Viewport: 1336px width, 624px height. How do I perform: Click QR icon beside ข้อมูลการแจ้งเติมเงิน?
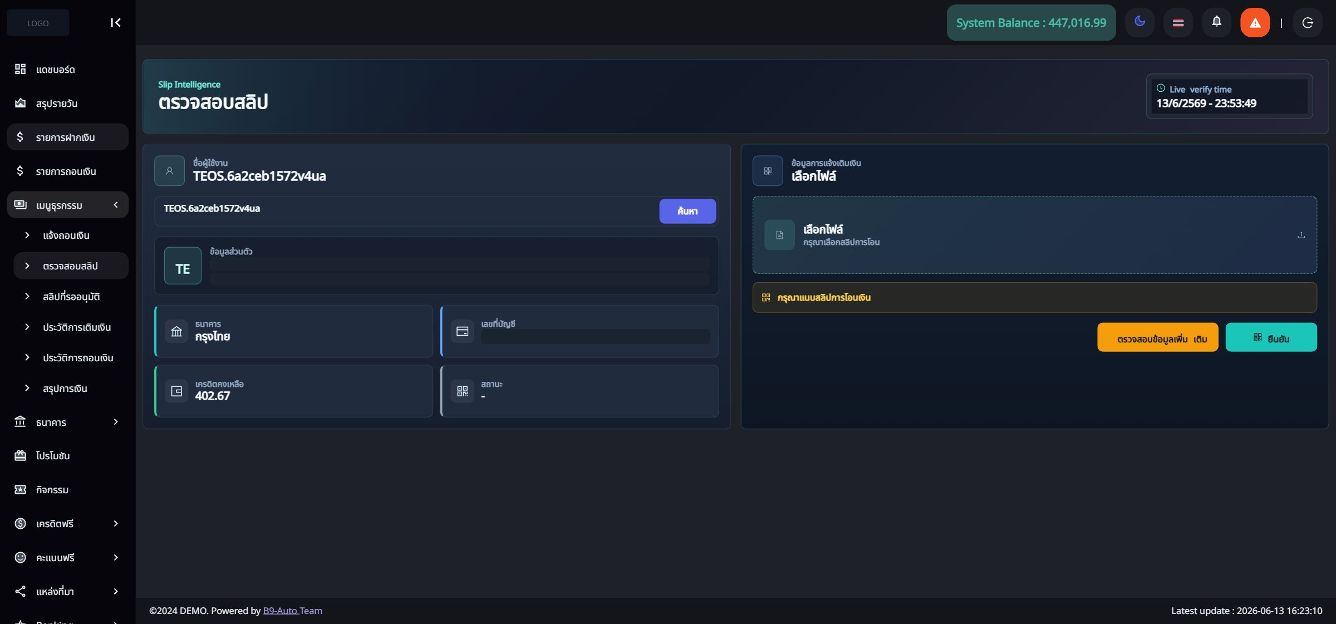[768, 171]
